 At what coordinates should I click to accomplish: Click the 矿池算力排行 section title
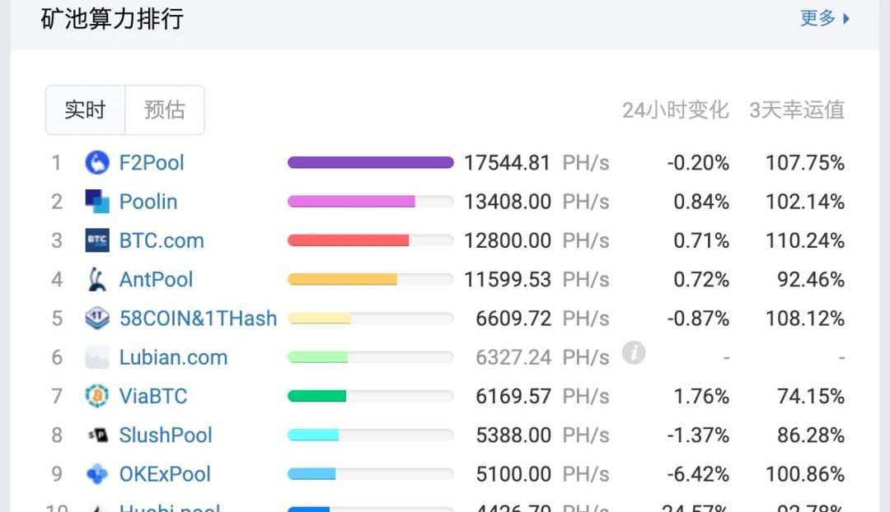(112, 18)
